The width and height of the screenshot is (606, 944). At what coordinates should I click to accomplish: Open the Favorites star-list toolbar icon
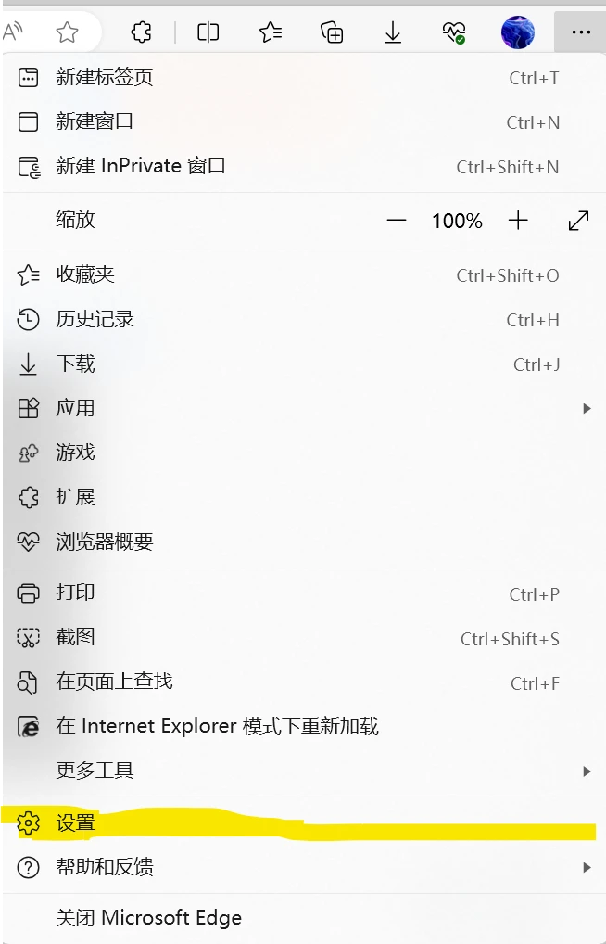pos(271,32)
